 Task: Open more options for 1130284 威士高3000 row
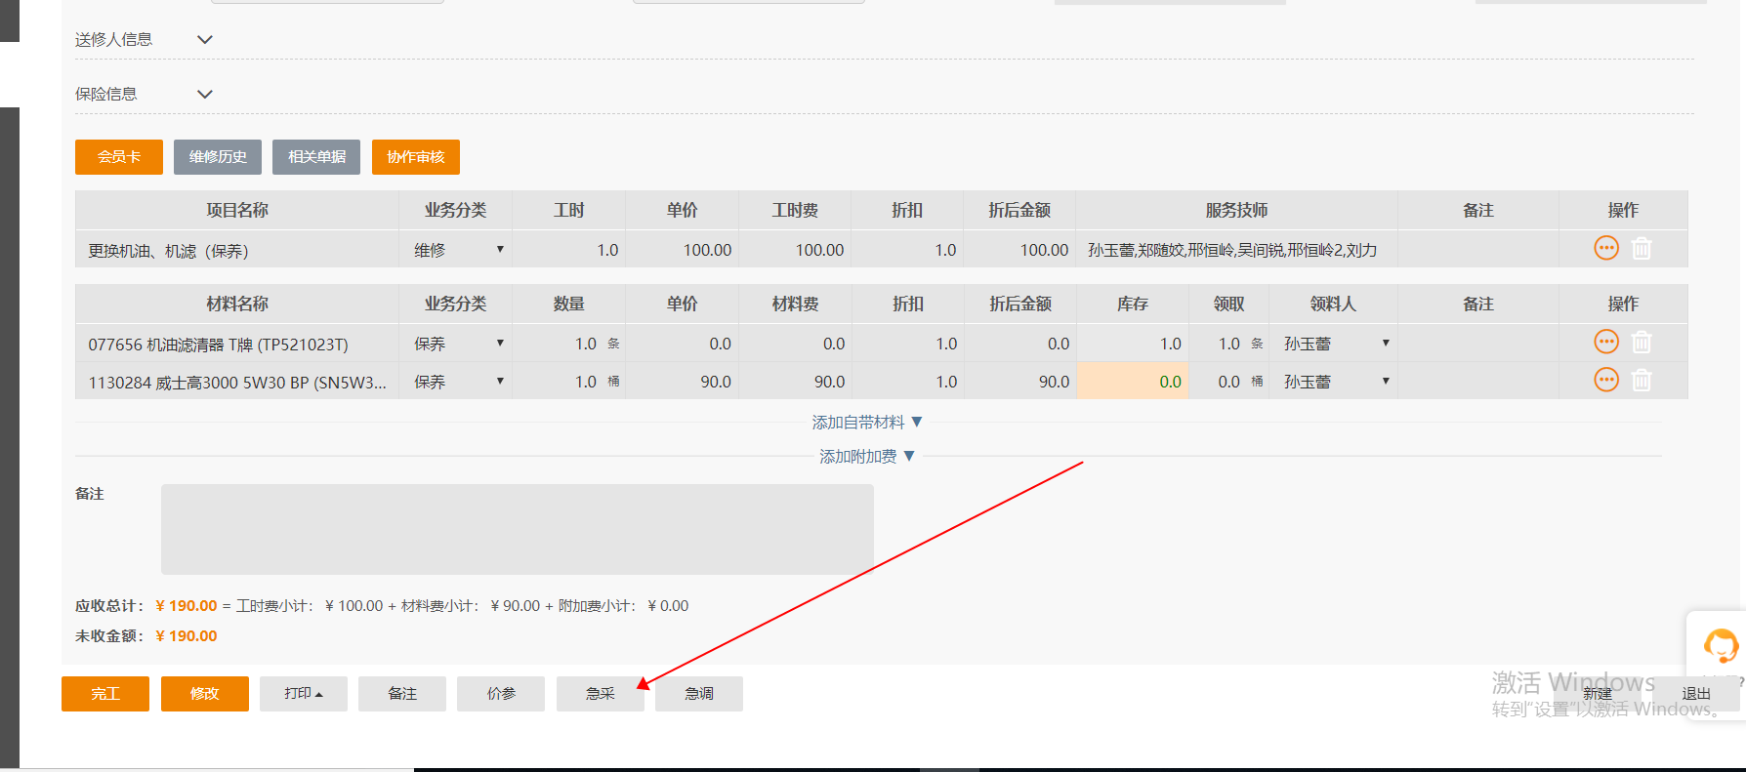click(1606, 381)
